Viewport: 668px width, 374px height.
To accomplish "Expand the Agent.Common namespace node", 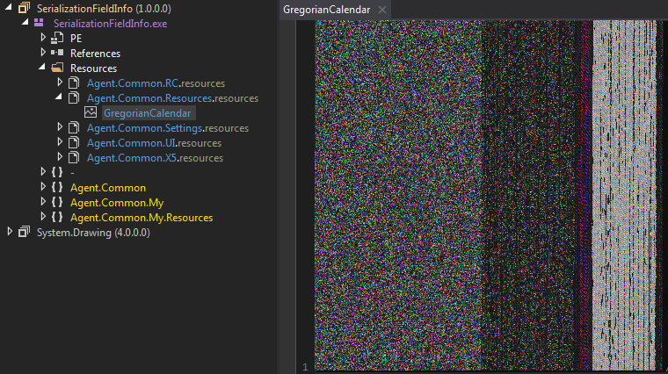I will [x=43, y=187].
